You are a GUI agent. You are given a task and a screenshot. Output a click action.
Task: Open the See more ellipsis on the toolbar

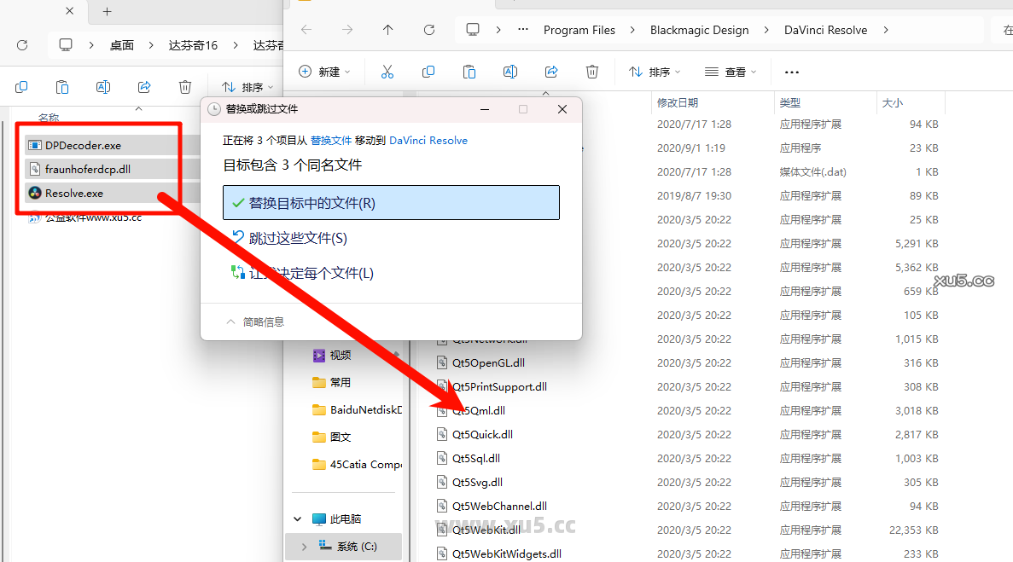pyautogui.click(x=791, y=72)
